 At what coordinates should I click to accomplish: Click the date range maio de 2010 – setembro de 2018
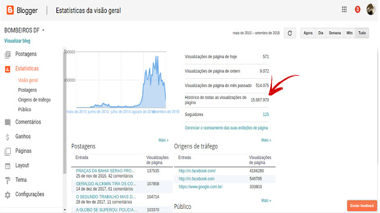256,33
